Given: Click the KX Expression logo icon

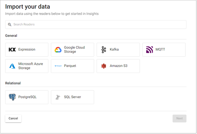Looking at the screenshot, I should point(12,49).
